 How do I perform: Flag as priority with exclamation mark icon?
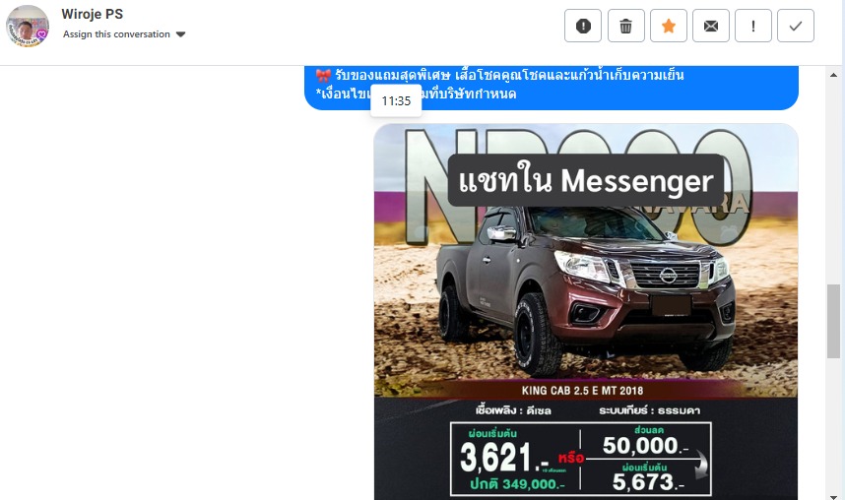coord(753,26)
